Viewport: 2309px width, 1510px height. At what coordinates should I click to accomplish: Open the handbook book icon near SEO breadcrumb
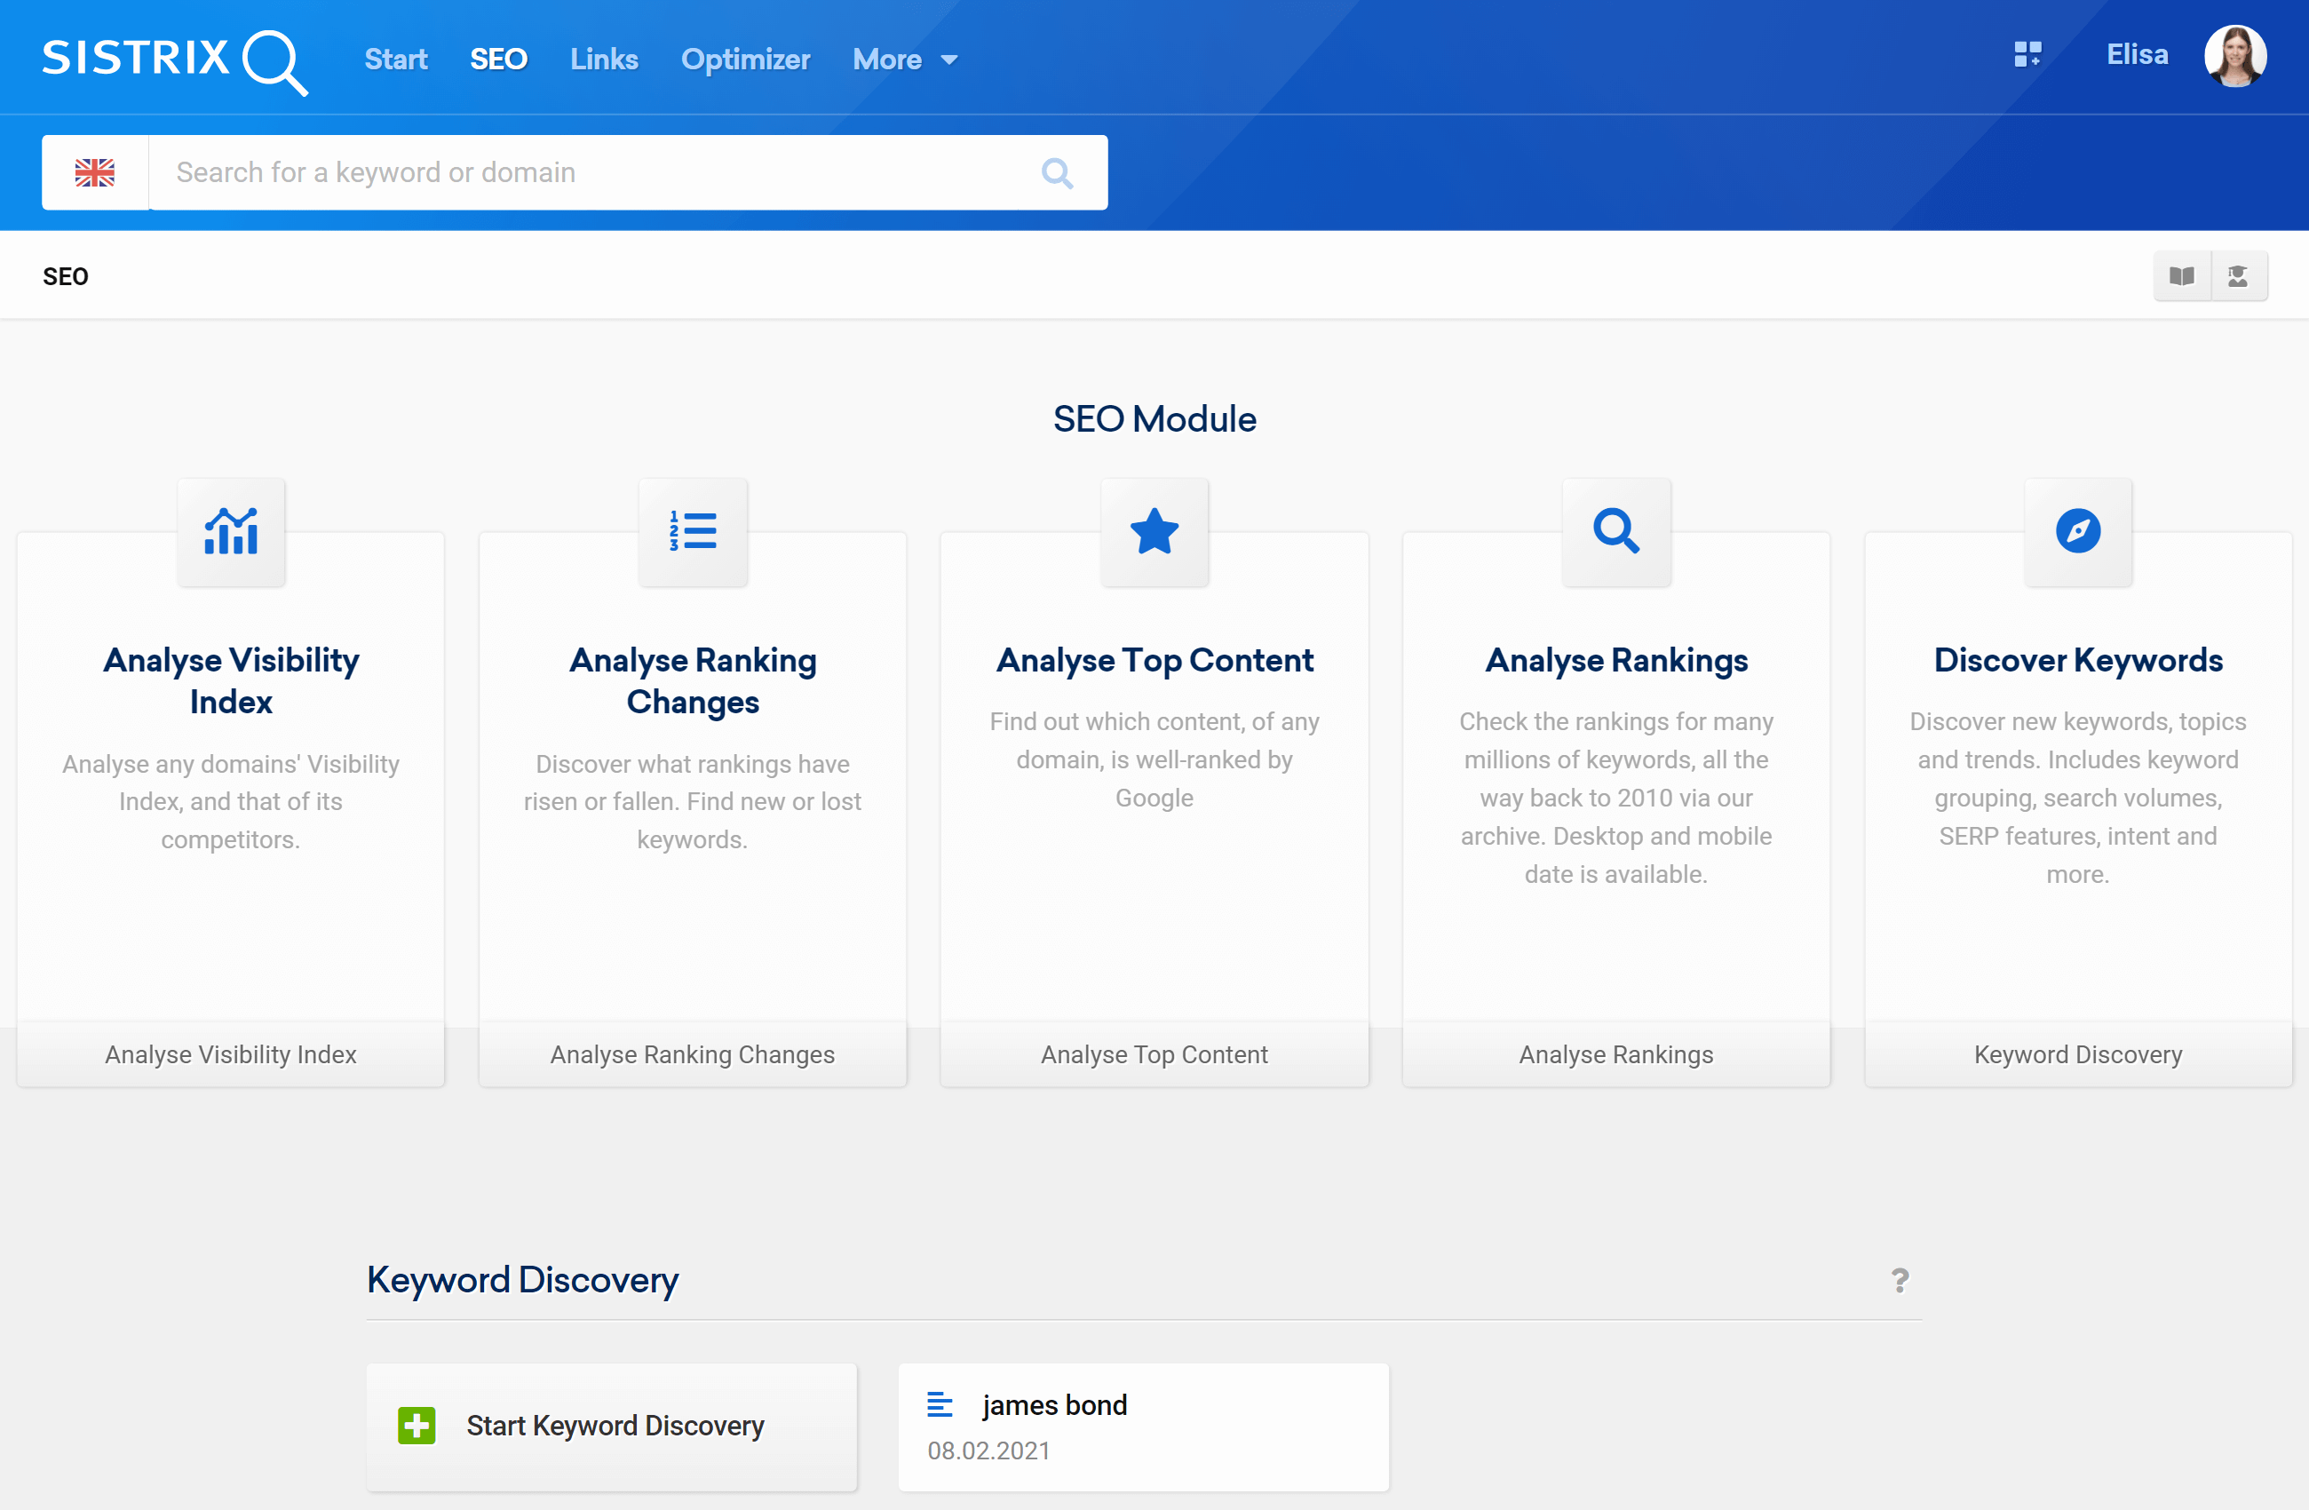point(2181,275)
